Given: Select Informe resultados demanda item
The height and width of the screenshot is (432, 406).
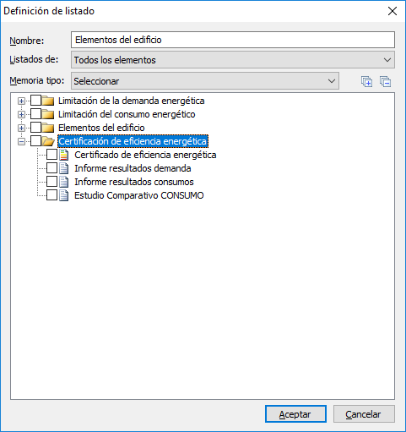Looking at the screenshot, I should click(x=133, y=168).
